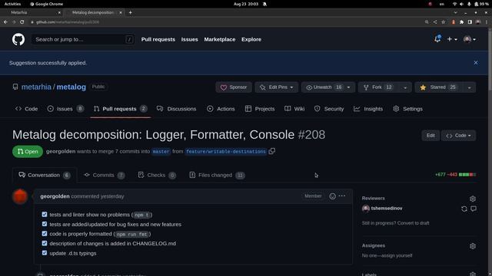
Task: Toggle tests are added/updated checkbox
Action: [x=45, y=224]
